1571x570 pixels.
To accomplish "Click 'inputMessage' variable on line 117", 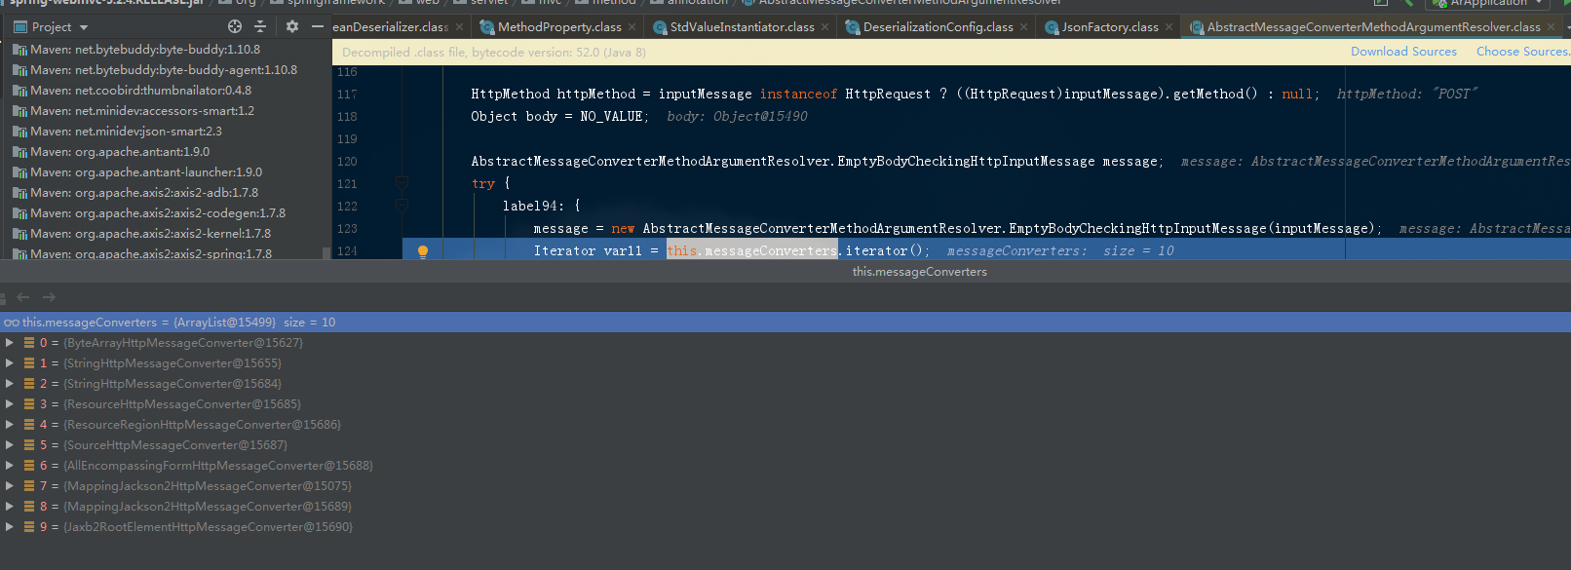I will [x=705, y=95].
